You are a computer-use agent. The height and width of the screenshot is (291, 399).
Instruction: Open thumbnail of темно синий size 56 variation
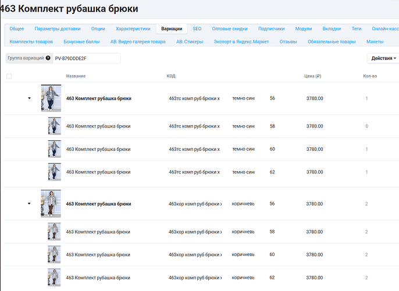tap(51, 98)
